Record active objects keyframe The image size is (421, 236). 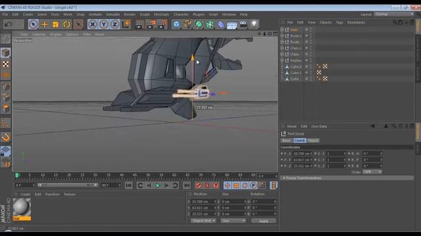click(199, 186)
